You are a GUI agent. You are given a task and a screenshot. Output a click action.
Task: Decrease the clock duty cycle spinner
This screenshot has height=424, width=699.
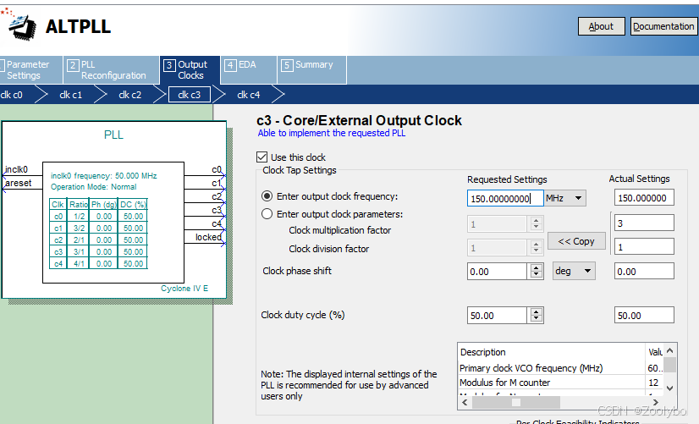point(537,319)
